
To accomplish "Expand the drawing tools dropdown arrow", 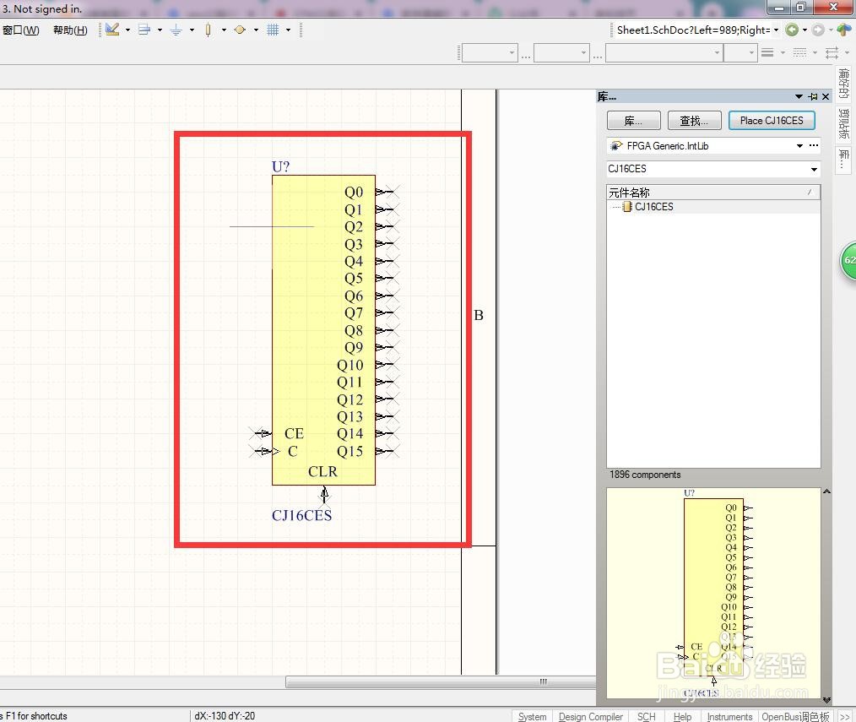I will click(127, 30).
